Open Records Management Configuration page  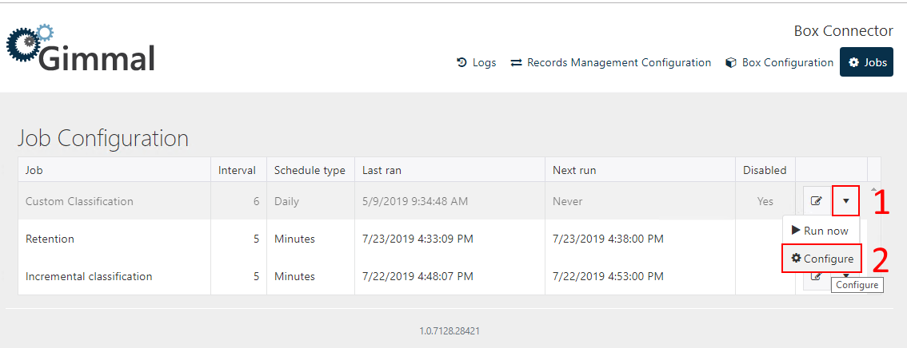[610, 62]
